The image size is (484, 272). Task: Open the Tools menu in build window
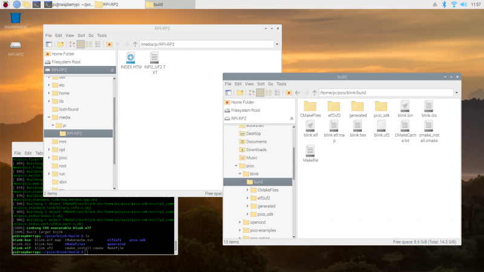282,83
